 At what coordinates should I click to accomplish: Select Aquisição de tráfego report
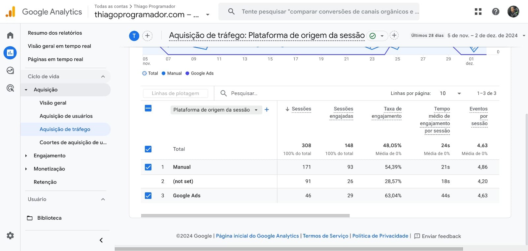[65, 129]
